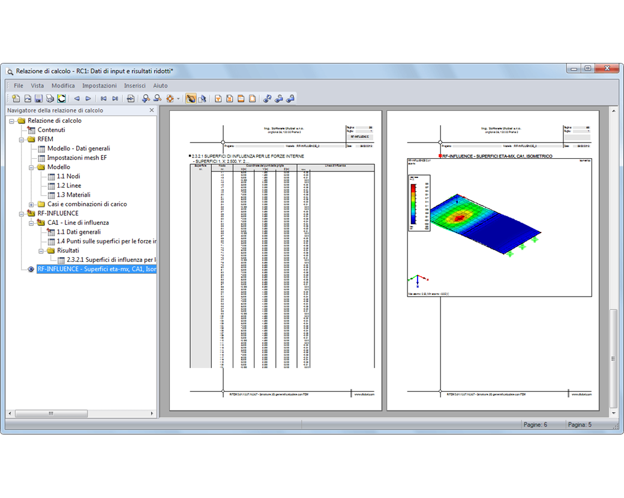Open the Vista menu
Viewport: 624px width, 498px height.
click(x=37, y=86)
